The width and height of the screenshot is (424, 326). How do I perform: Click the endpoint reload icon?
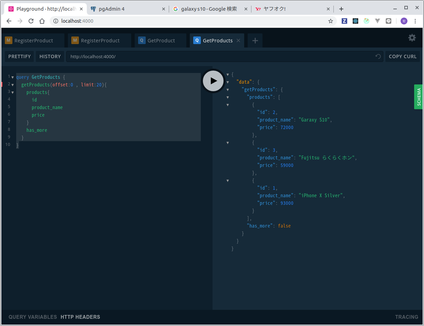(378, 56)
